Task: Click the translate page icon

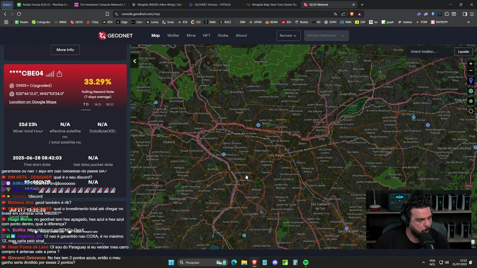Action: point(335,14)
